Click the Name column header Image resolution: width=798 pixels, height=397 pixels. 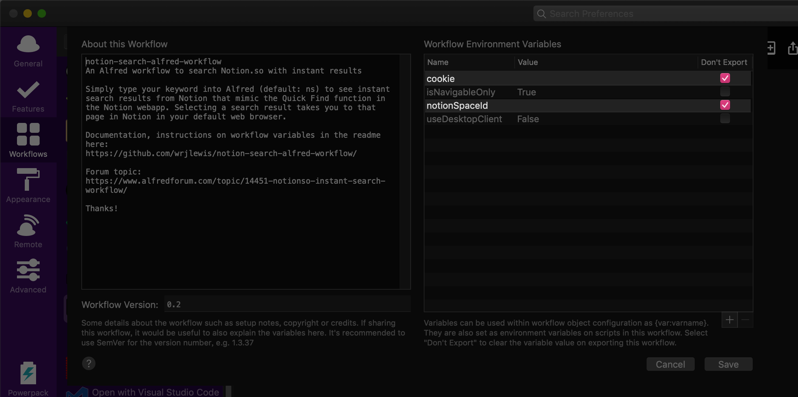tap(469, 62)
